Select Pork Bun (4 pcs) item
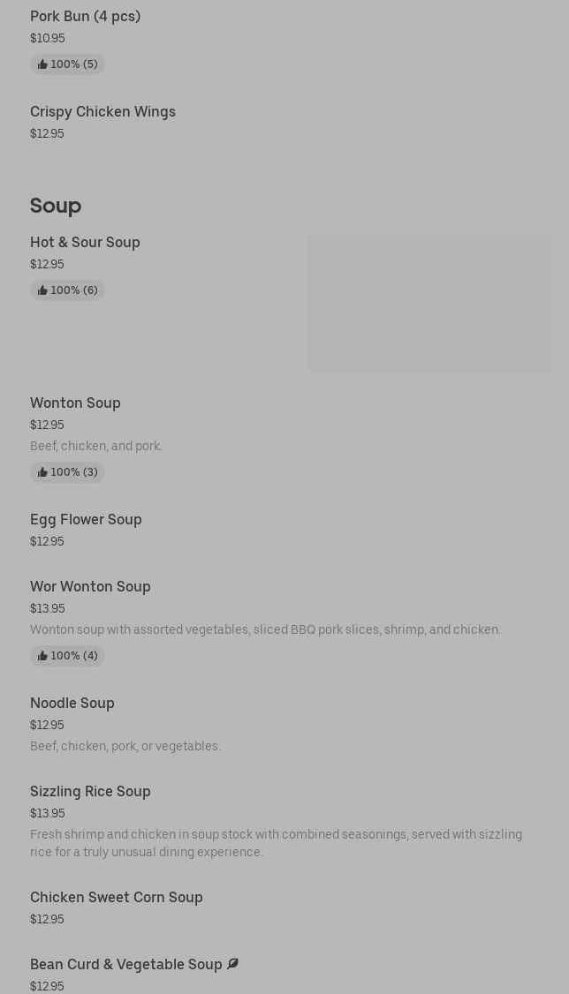The image size is (569, 994). click(85, 16)
